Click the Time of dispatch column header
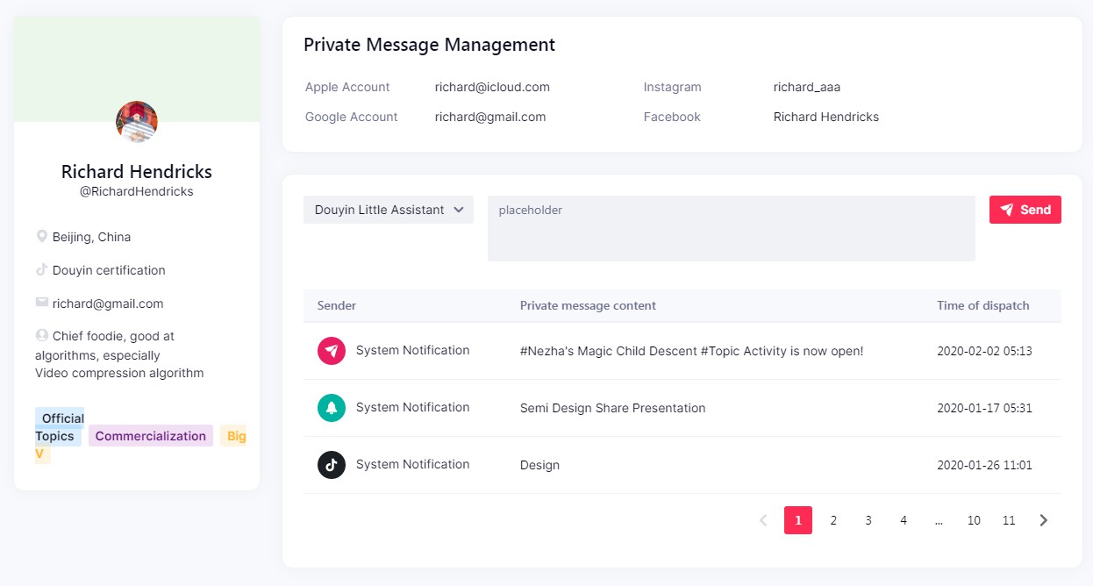The image size is (1093, 586). coord(982,305)
